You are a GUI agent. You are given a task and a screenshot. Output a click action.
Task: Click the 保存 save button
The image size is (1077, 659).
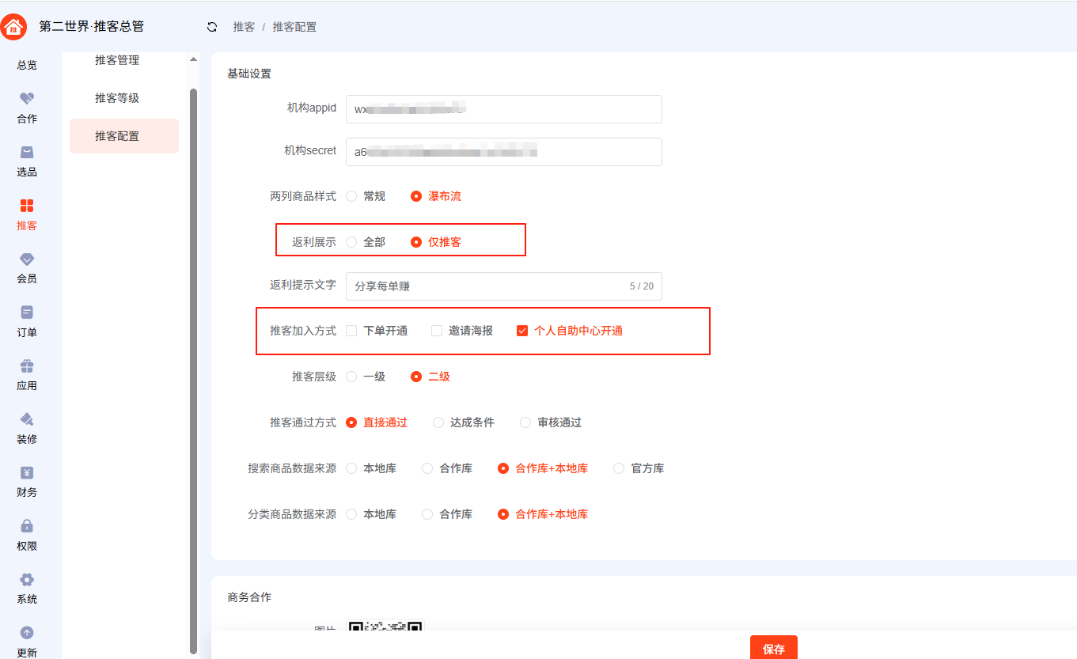click(x=773, y=648)
